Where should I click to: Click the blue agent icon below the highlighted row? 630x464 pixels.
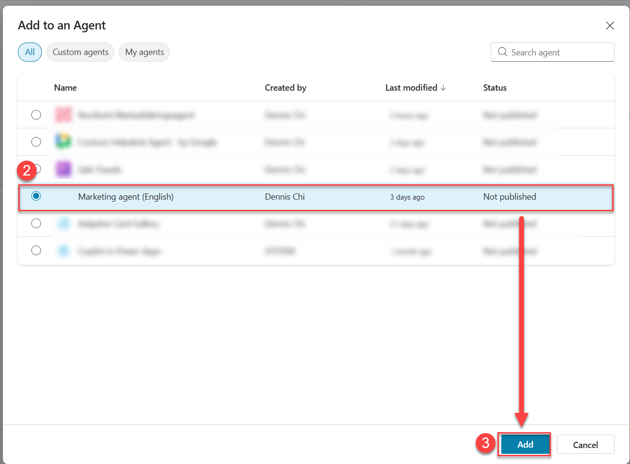(63, 223)
